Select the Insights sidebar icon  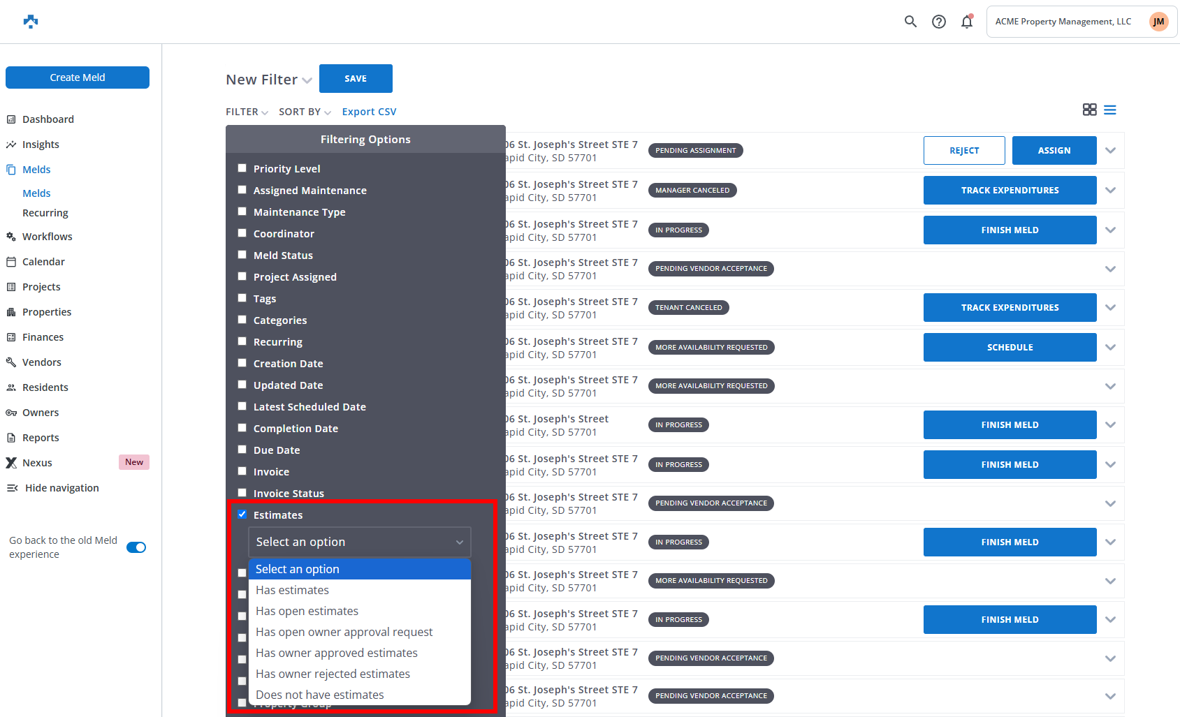(x=11, y=144)
